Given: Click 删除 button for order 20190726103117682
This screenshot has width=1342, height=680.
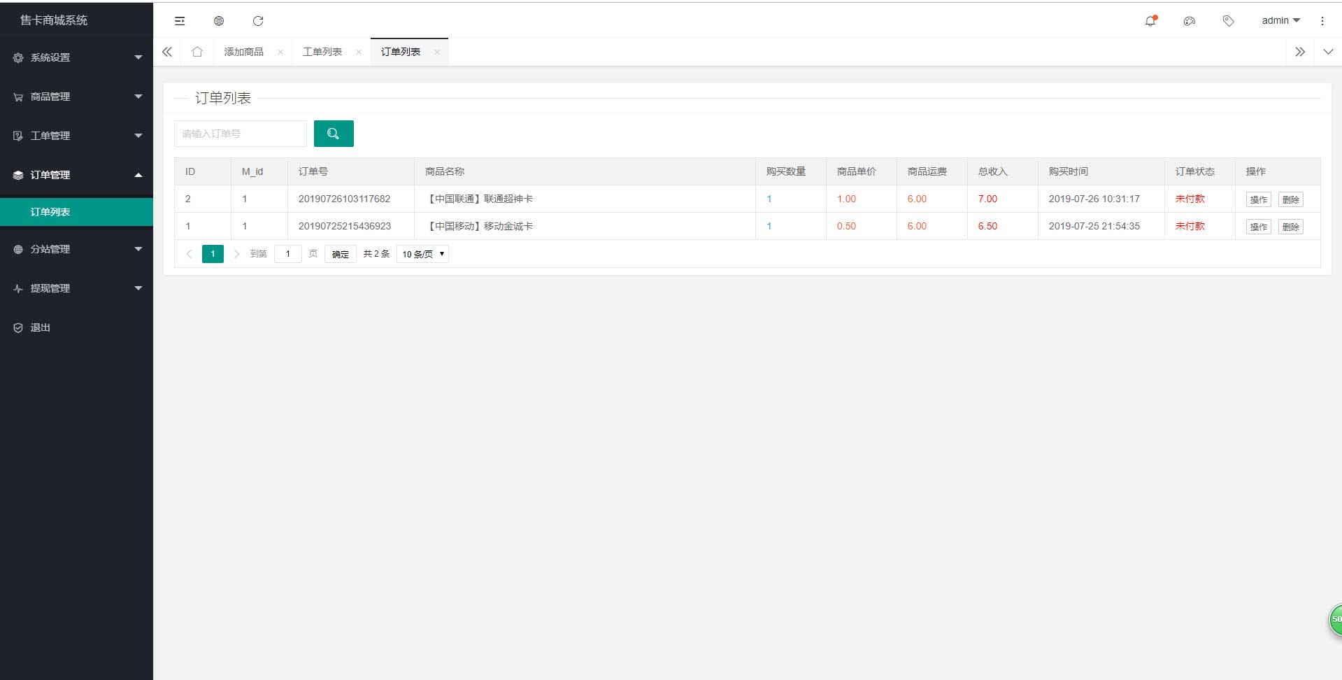Looking at the screenshot, I should (x=1290, y=199).
